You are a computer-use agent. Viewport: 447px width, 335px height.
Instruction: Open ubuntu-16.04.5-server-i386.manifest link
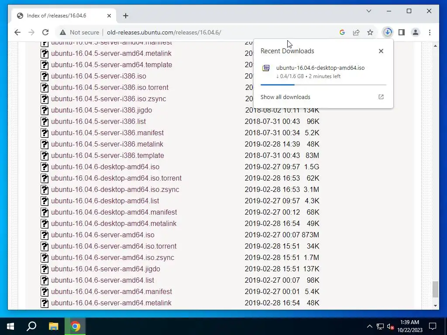[107, 133]
